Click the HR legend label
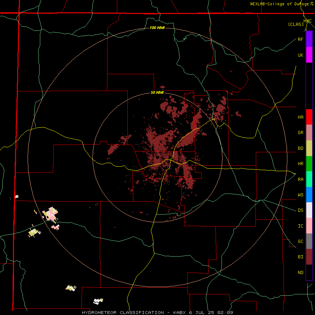This screenshot has height=315, width=315. click(301, 164)
